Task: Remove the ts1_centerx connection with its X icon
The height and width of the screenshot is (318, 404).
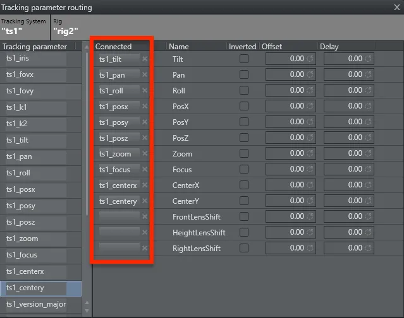Action: (x=145, y=185)
